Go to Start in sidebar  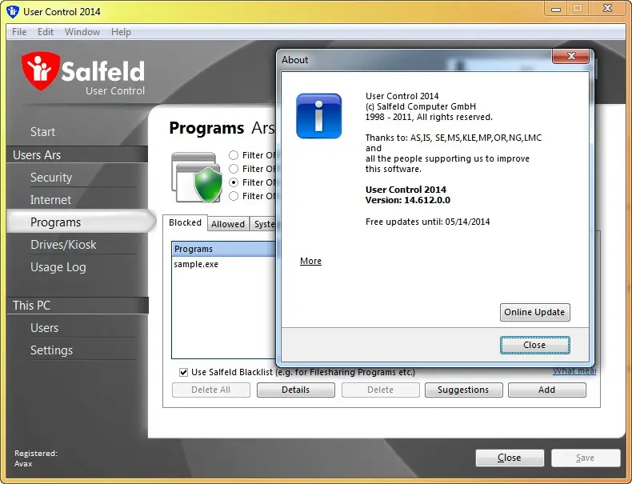tap(42, 132)
